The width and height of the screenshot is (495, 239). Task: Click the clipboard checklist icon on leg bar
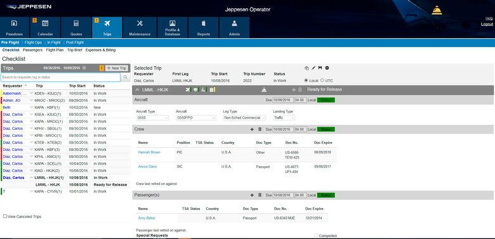coord(212,90)
